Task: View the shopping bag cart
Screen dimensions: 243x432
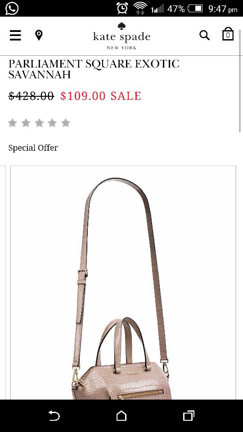Action: [228, 34]
